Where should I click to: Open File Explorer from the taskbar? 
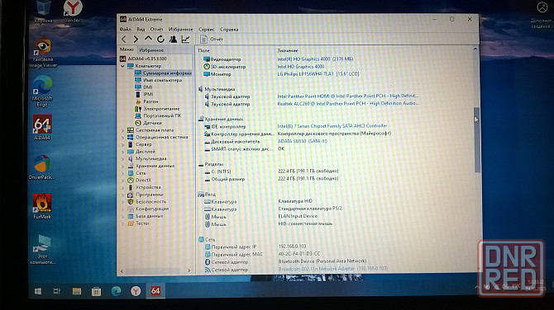[x=77, y=291]
